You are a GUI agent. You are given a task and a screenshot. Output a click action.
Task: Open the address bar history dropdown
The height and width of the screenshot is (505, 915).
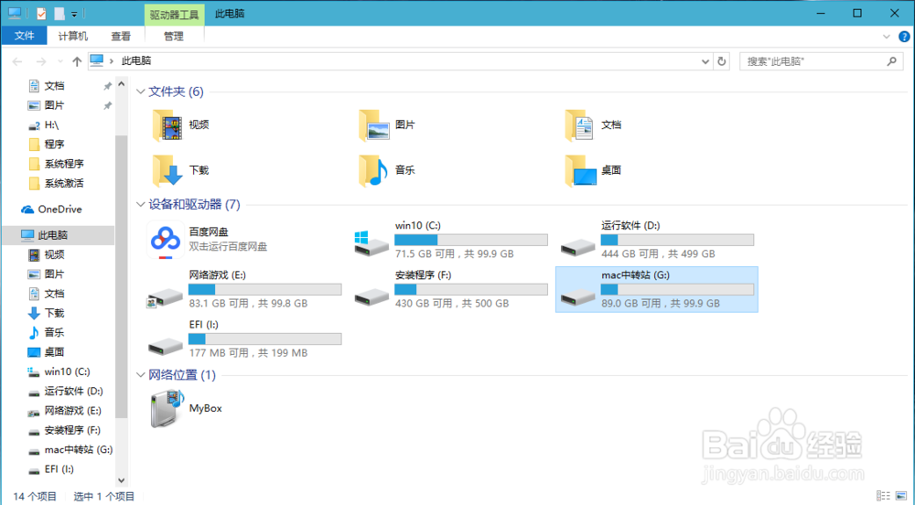coord(705,61)
